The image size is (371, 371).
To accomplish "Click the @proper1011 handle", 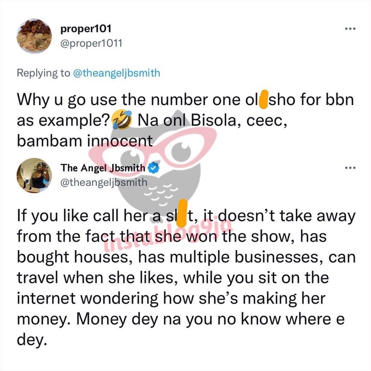I will (91, 43).
